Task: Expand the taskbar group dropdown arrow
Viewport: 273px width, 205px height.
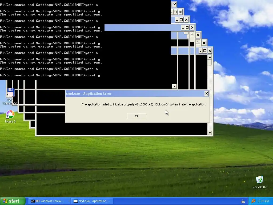Action: click(x=69, y=201)
